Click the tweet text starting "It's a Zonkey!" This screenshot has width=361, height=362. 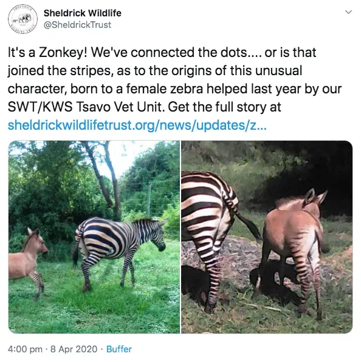pos(174,89)
